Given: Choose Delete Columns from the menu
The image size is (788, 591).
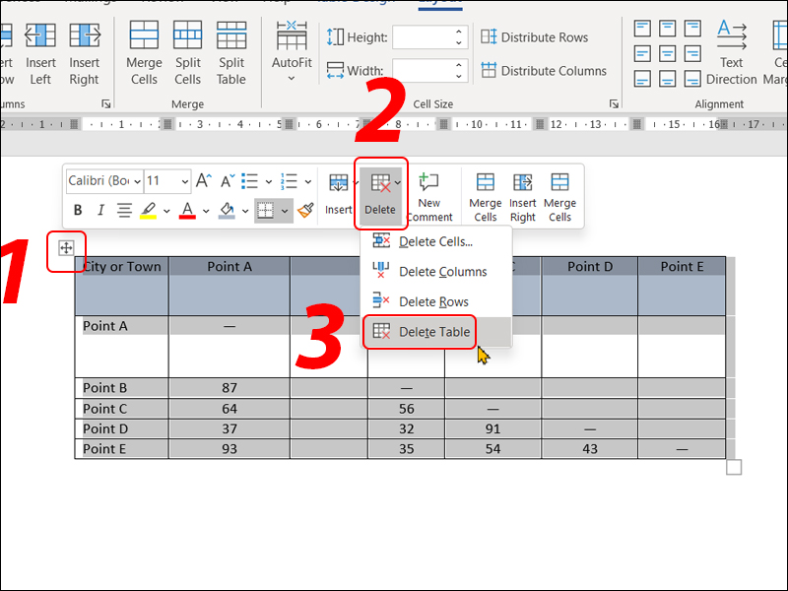Looking at the screenshot, I should (x=442, y=272).
